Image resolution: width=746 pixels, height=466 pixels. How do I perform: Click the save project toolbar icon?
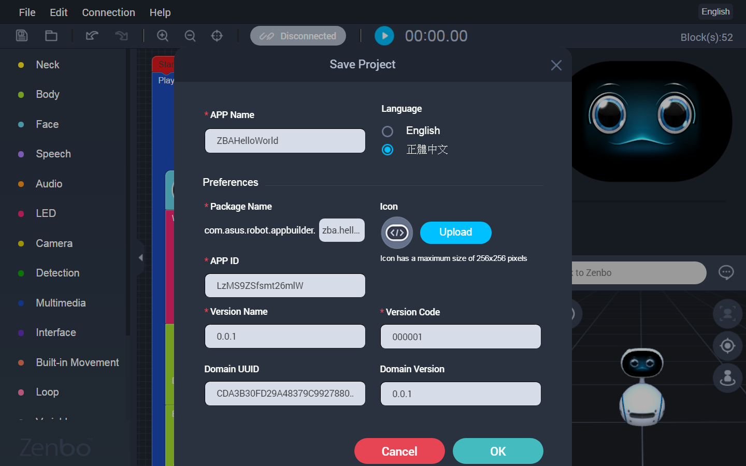(22, 36)
